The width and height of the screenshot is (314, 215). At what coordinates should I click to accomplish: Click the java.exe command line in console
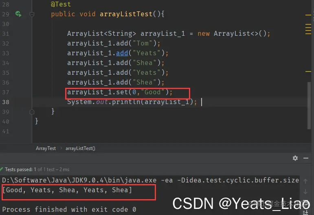coord(151,180)
